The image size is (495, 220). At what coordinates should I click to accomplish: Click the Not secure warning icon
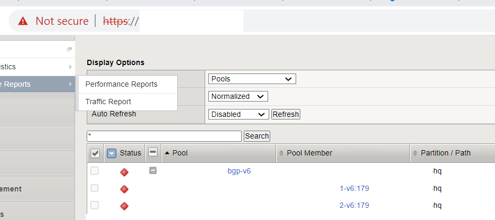tap(23, 21)
